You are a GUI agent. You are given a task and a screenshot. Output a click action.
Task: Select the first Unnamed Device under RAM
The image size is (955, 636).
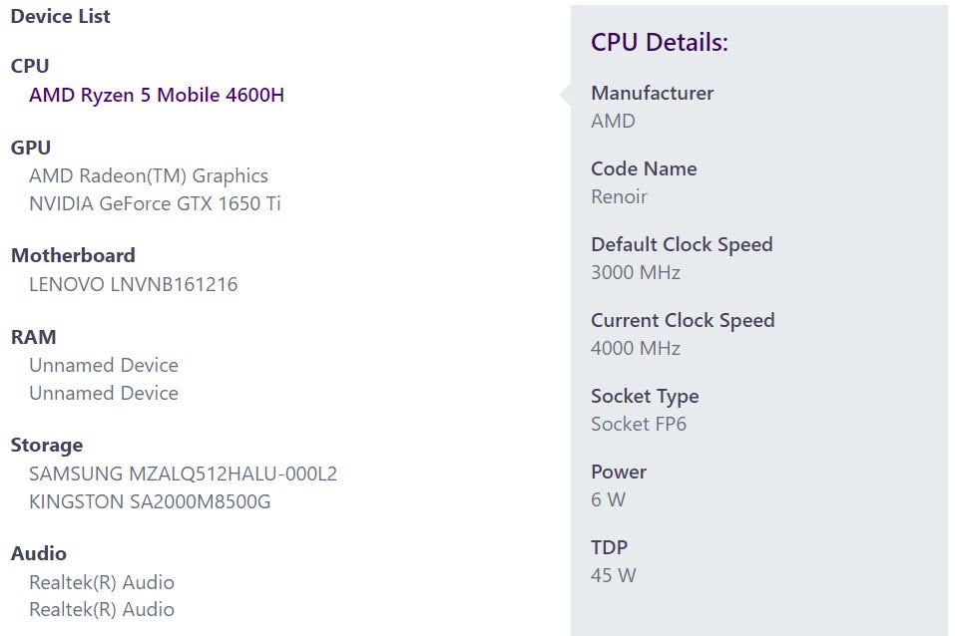pyautogui.click(x=104, y=365)
